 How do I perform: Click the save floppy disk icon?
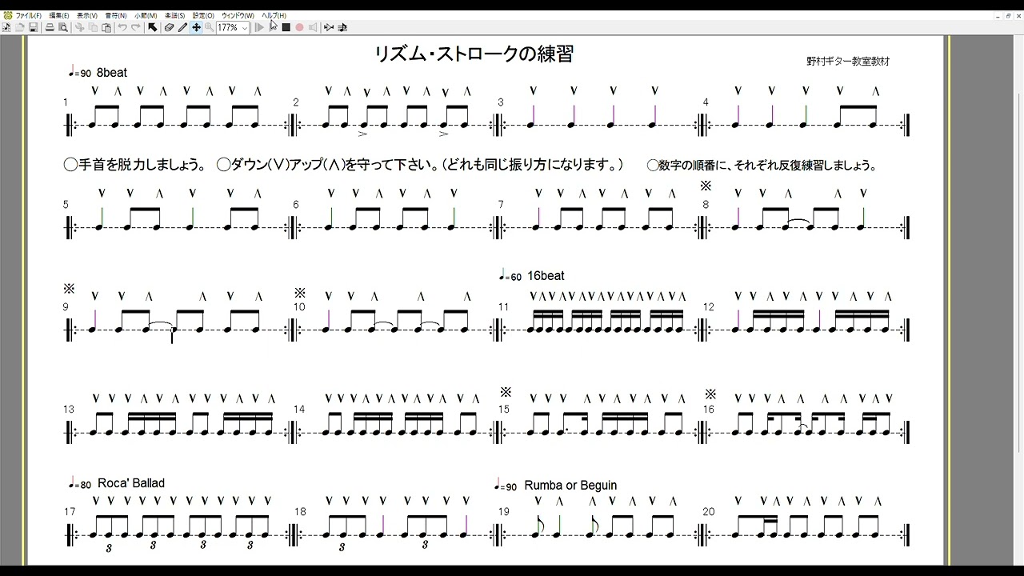[33, 27]
